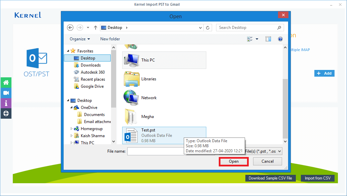The width and height of the screenshot is (347, 196).
Task: Click the Test.pst file name
Action: 148,130
